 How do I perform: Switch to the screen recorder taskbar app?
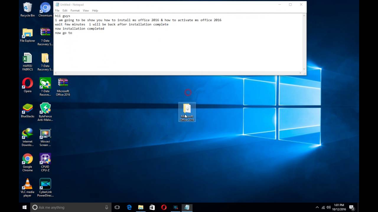click(x=175, y=207)
